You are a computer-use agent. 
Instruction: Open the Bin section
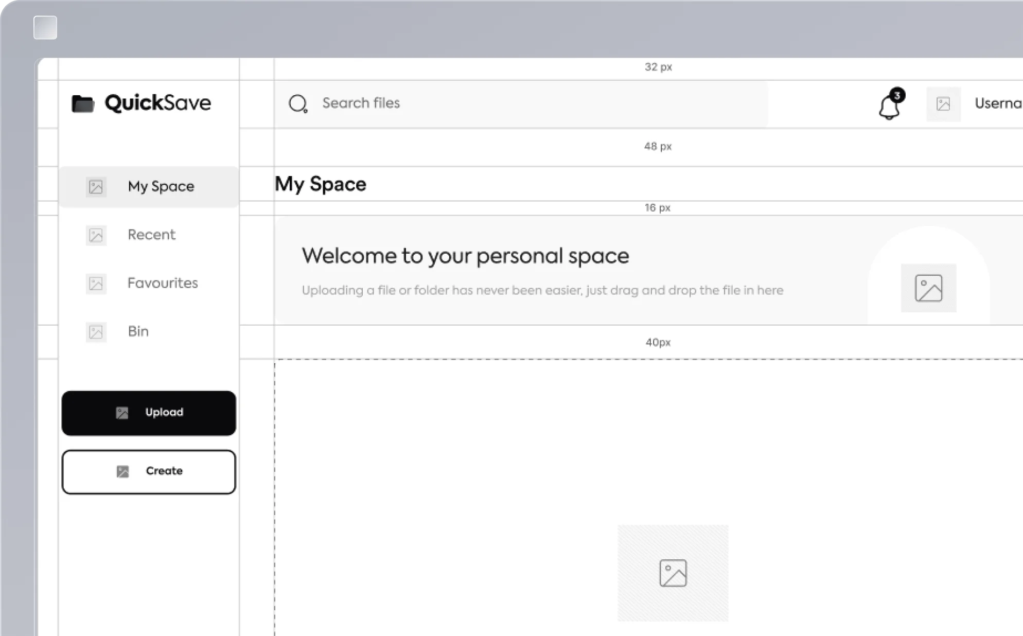pyautogui.click(x=138, y=331)
